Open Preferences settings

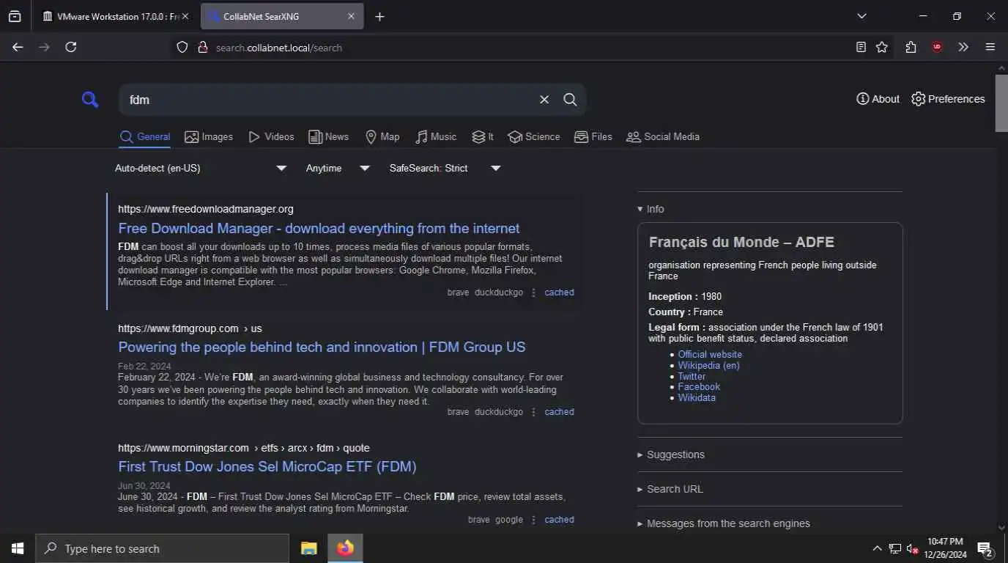click(x=948, y=99)
